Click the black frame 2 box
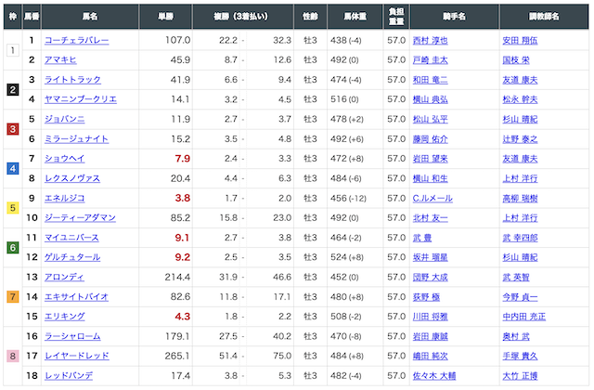This screenshot has width=594, height=390. 12,90
